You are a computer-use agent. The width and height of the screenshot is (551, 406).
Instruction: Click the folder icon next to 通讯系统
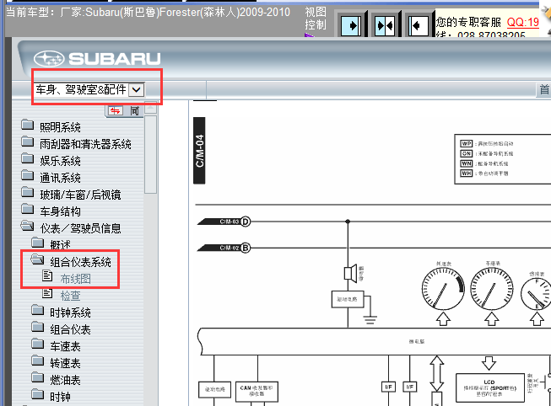(27, 175)
